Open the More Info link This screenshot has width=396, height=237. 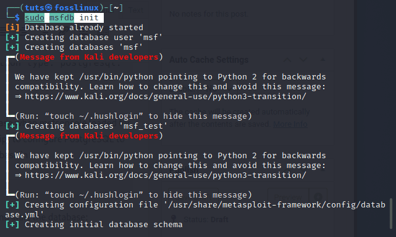[x=290, y=124]
